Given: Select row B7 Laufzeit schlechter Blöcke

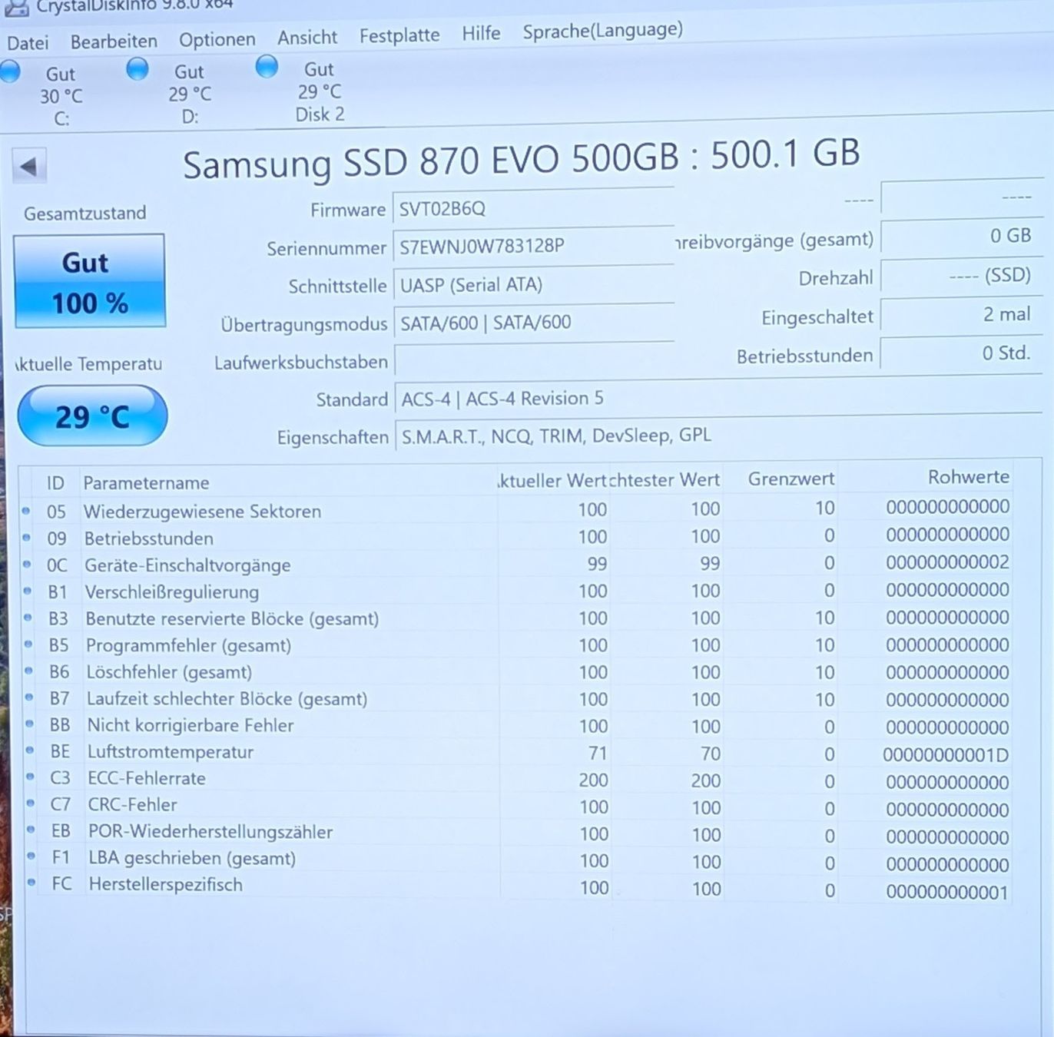Looking at the screenshot, I should pyautogui.click(x=515, y=699).
